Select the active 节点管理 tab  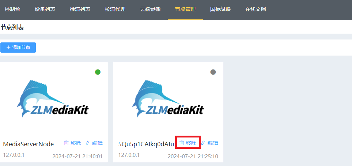click(185, 10)
